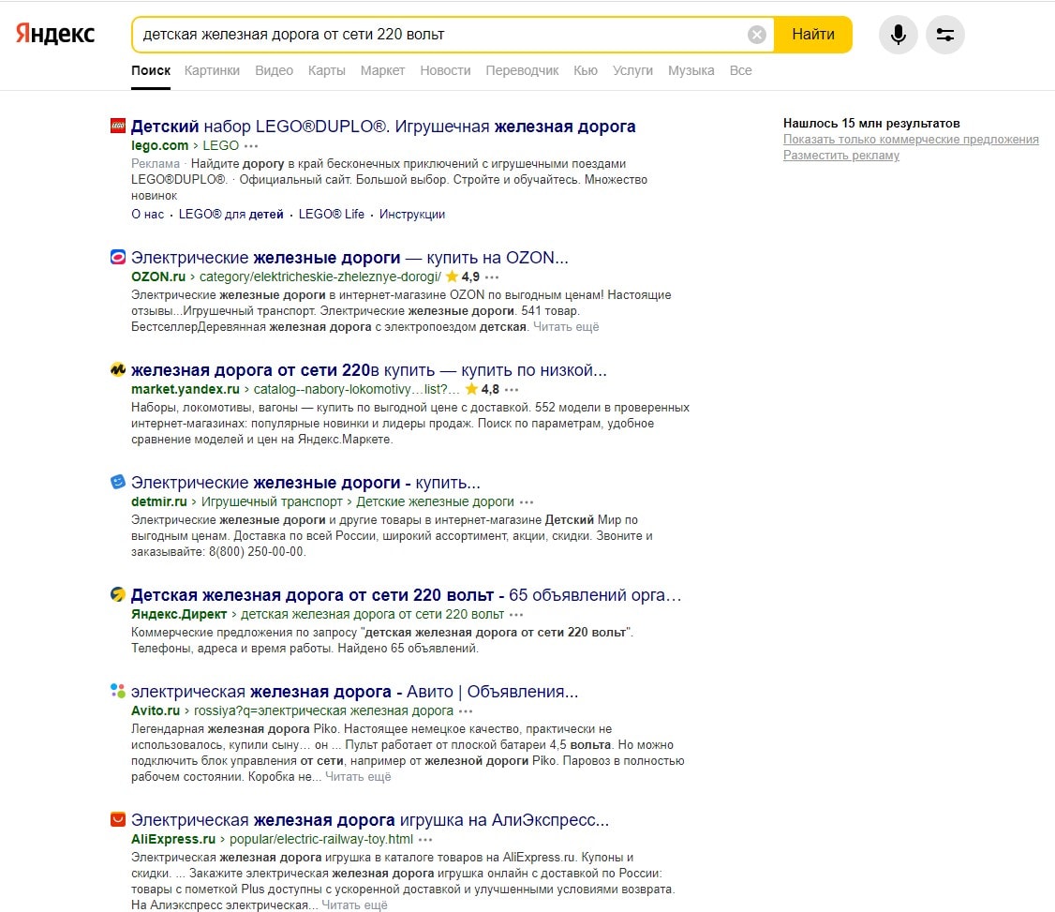Open the three-dot menu for the OZON.ru result

(492, 277)
